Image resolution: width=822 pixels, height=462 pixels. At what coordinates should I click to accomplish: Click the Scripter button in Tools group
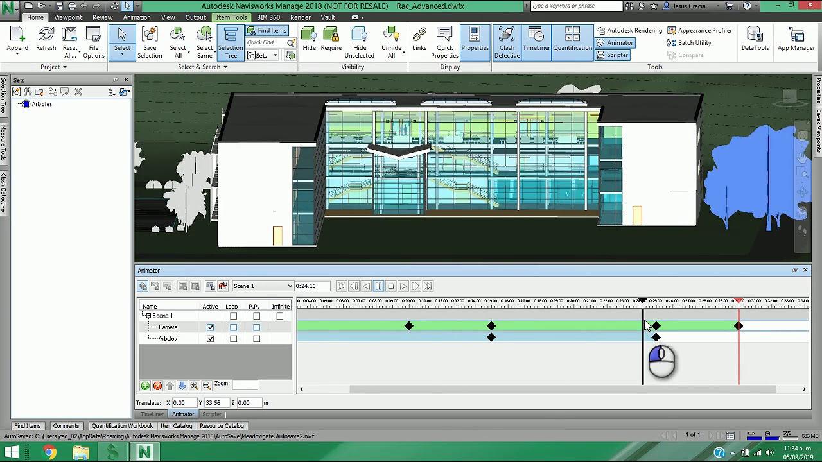click(612, 55)
